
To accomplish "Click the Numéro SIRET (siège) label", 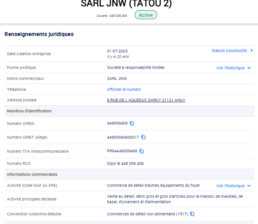I will (27, 137).
